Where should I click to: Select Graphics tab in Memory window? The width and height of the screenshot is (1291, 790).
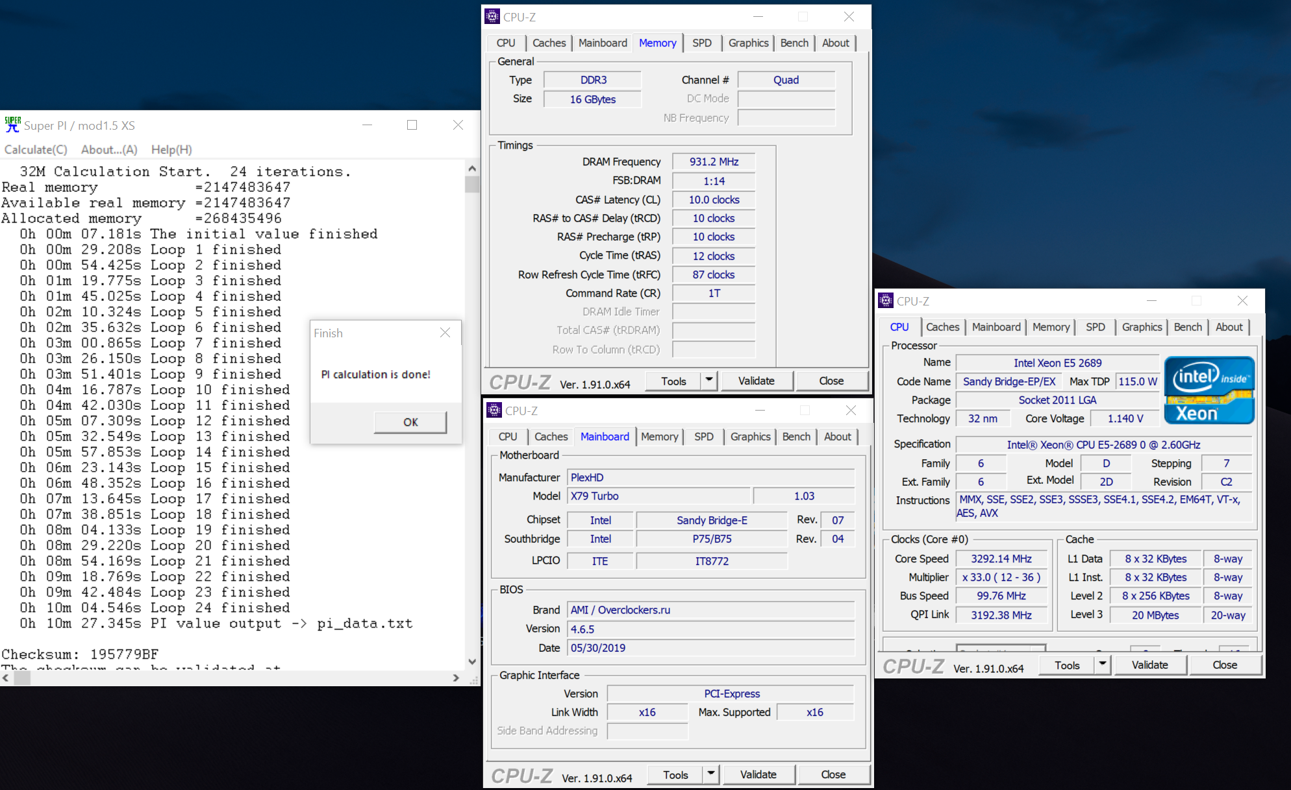[x=748, y=43]
